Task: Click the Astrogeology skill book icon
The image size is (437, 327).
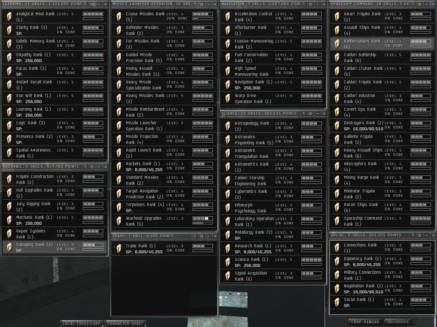Action: pos(228,126)
